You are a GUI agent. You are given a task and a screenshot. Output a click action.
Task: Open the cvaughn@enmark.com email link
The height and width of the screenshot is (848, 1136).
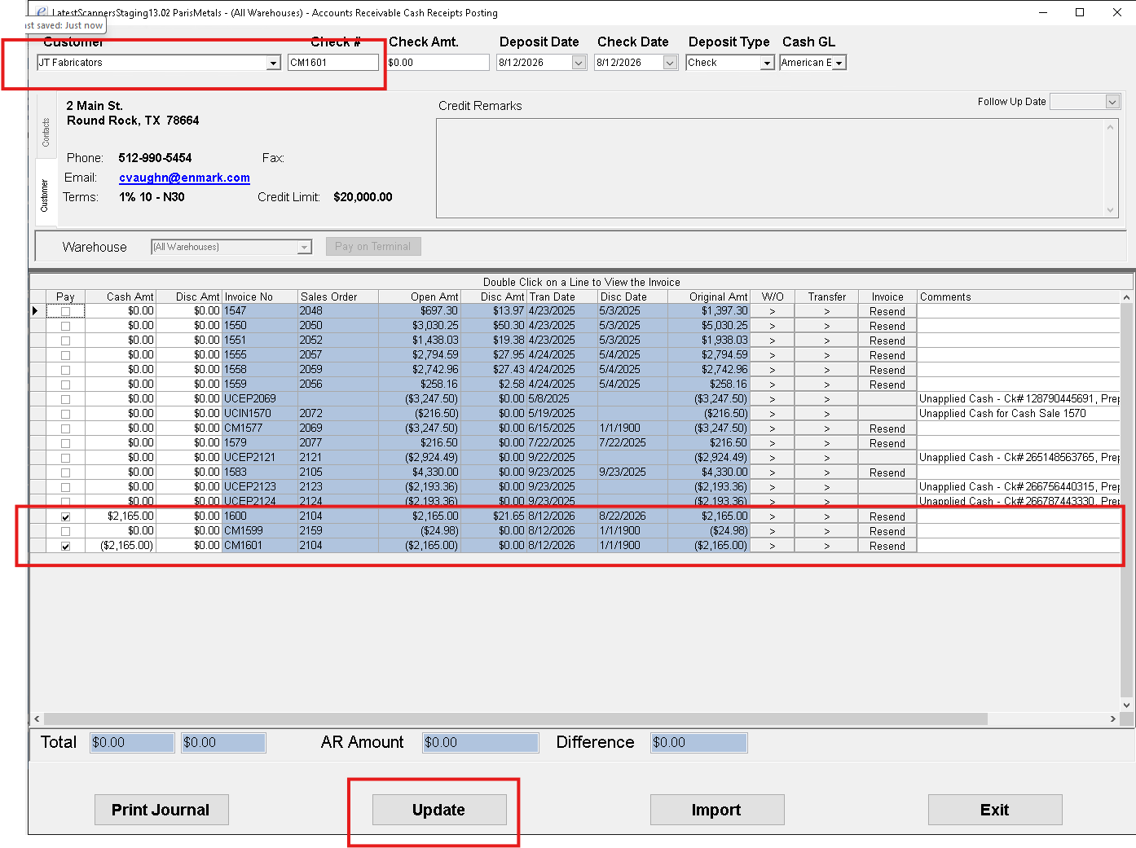click(184, 178)
